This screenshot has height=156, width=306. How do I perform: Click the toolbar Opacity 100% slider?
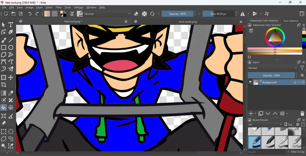tap(177, 14)
